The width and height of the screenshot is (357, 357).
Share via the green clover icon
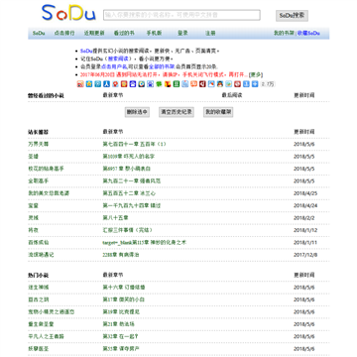point(159,84)
